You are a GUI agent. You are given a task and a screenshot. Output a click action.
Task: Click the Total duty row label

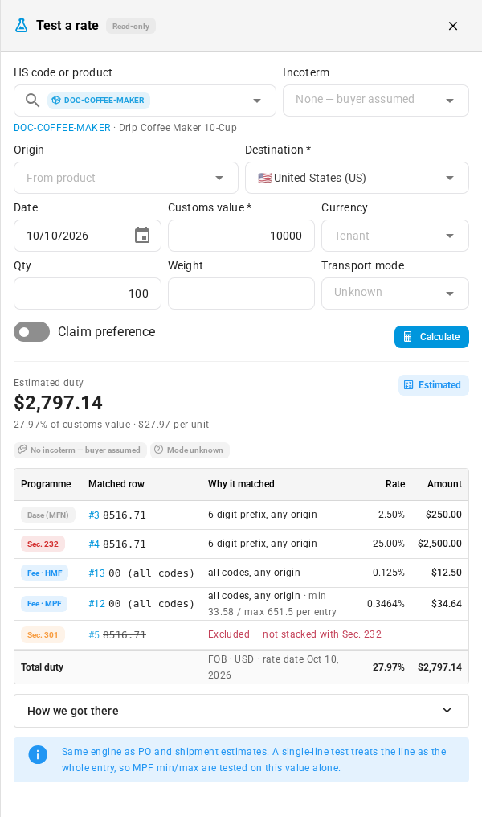[42, 667]
